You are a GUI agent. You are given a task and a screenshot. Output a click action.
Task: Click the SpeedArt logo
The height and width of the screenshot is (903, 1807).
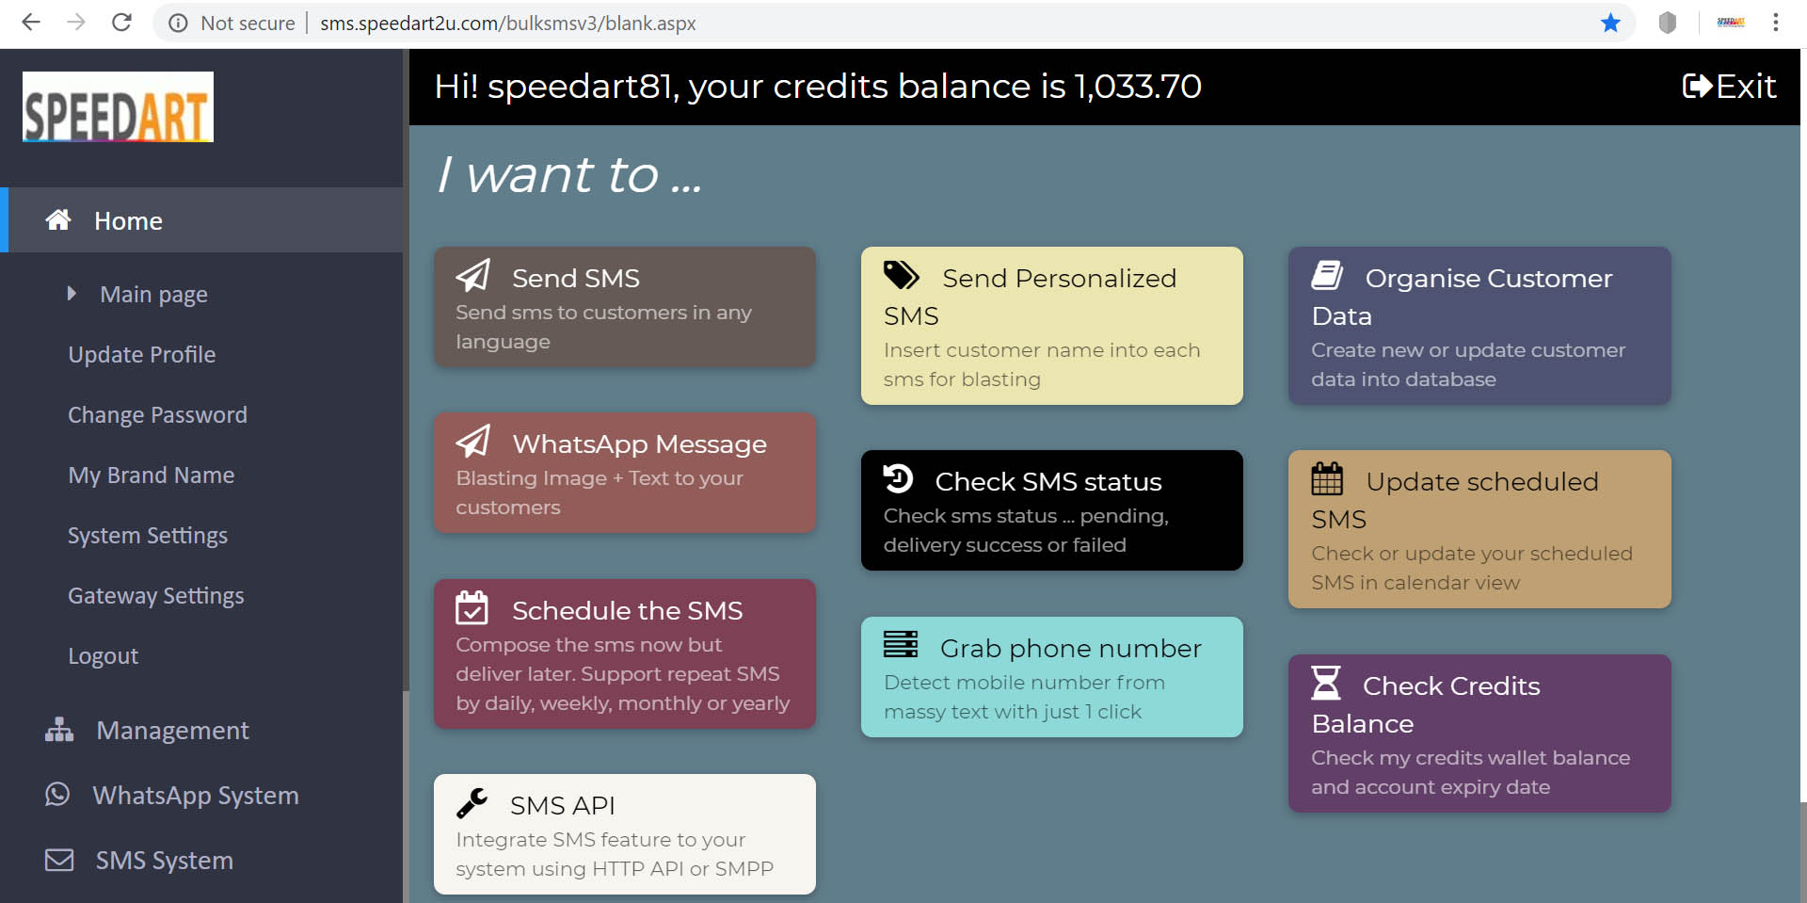click(x=118, y=107)
